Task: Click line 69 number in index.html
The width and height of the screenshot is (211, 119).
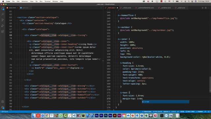Action: tap(11, 35)
